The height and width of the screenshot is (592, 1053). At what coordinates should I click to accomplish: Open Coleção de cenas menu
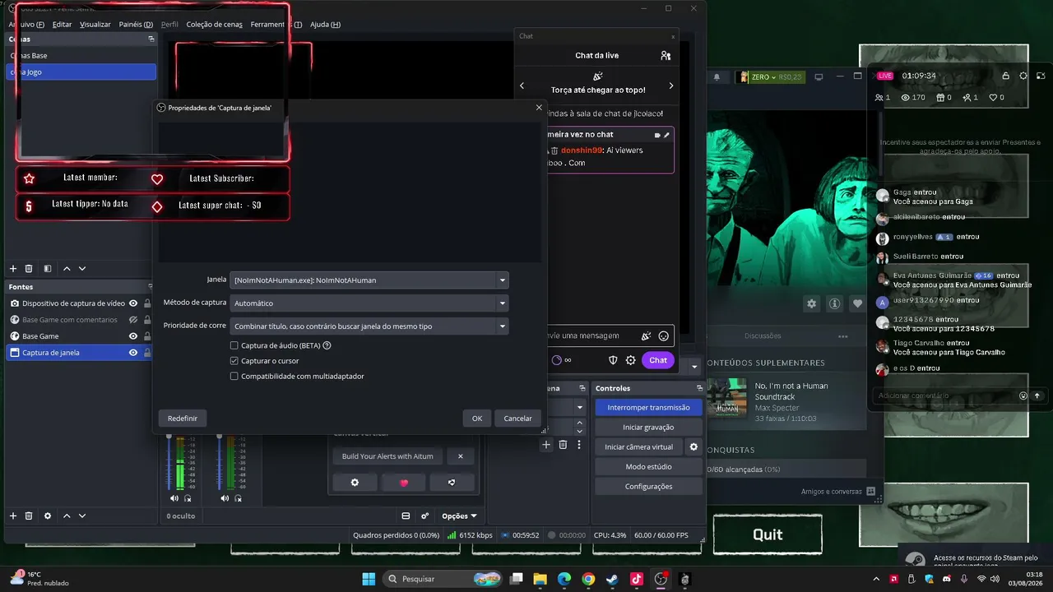point(214,25)
